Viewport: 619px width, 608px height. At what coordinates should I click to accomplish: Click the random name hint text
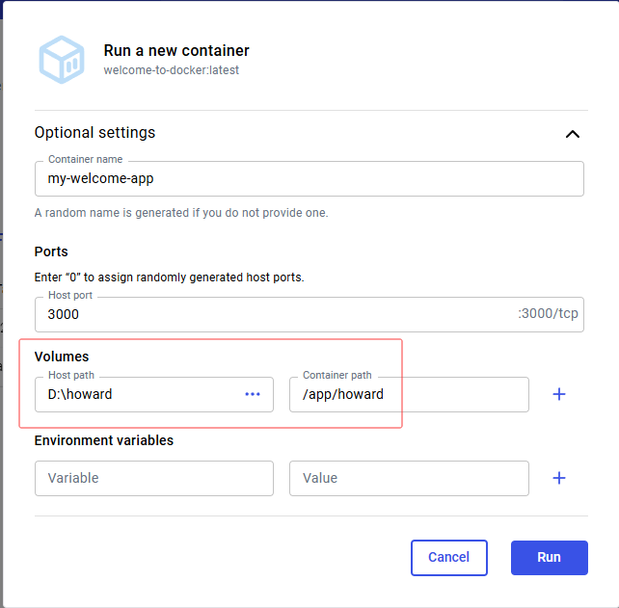click(x=181, y=213)
